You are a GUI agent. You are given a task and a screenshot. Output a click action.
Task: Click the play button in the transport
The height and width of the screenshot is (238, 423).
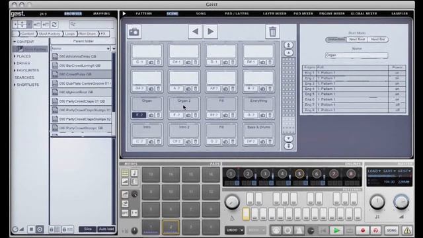click(336, 231)
